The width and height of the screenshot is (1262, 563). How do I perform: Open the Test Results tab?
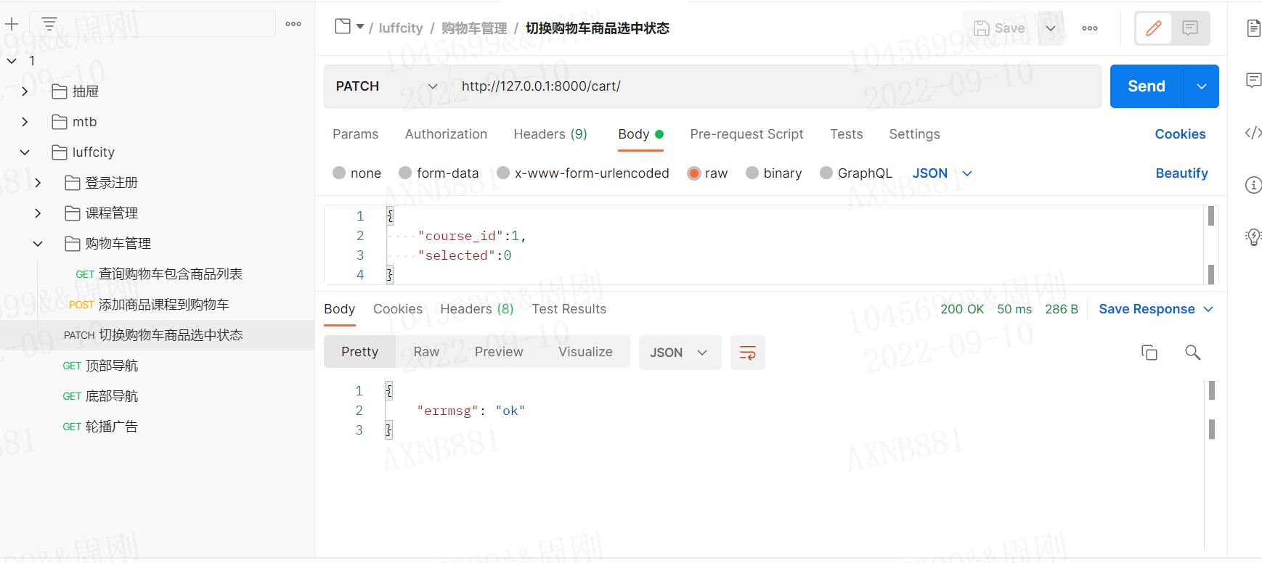(569, 309)
